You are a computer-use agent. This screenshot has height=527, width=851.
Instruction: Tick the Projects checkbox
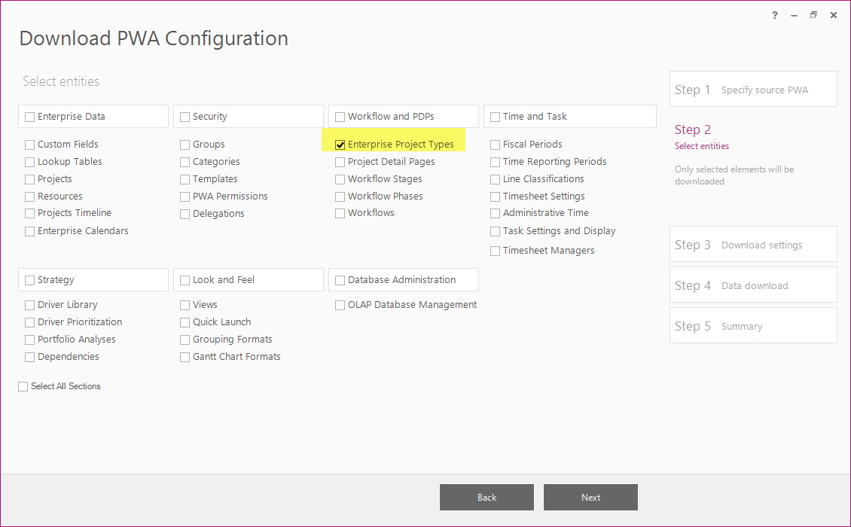[30, 180]
